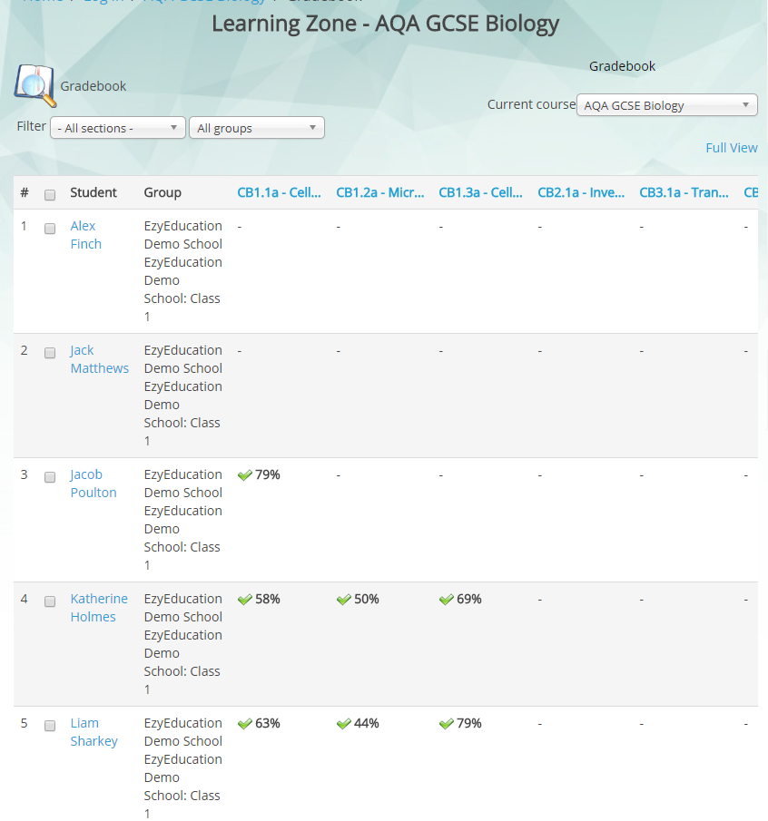The image size is (768, 821).
Task: Open Alex Finch's student profile link
Action: [86, 235]
